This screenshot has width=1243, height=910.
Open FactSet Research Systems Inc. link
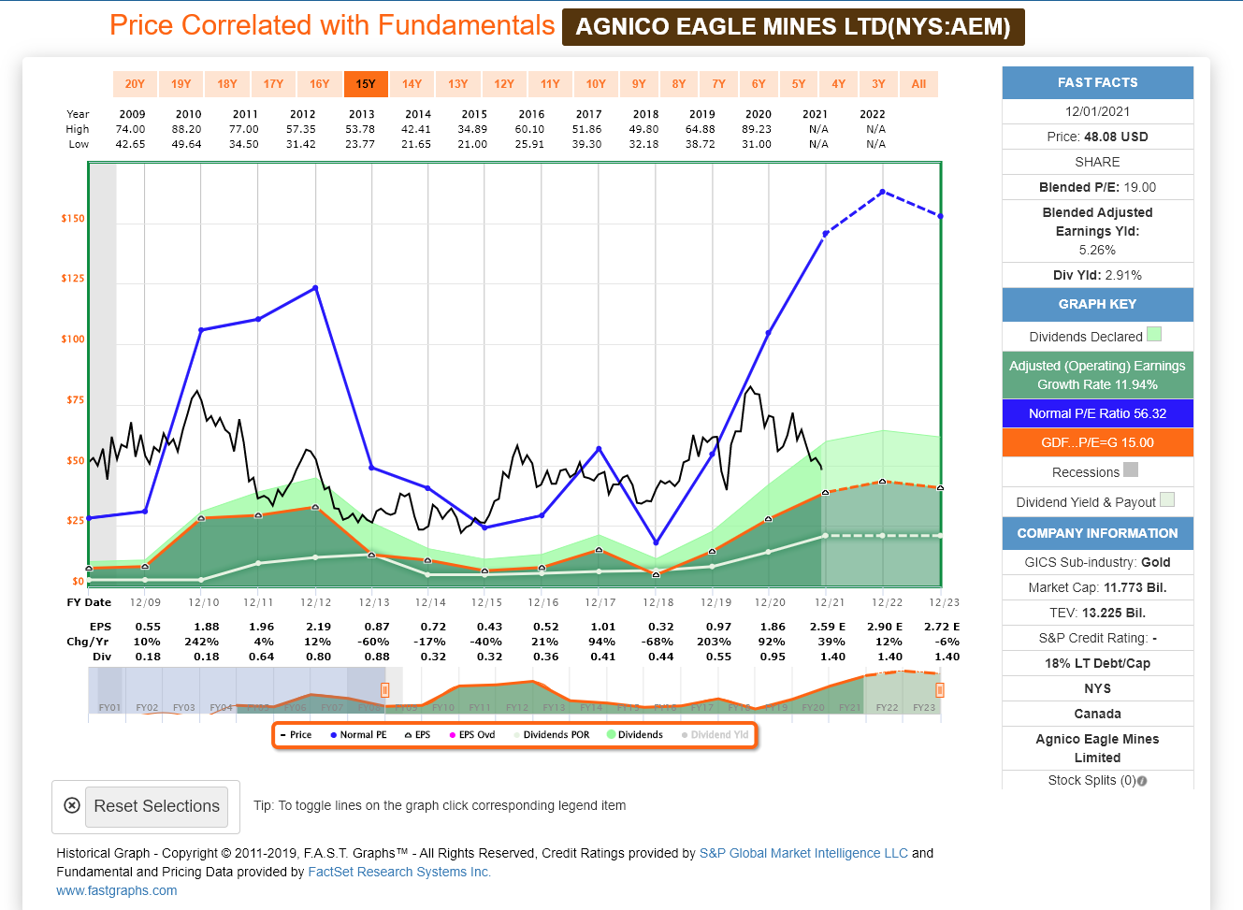click(399, 872)
